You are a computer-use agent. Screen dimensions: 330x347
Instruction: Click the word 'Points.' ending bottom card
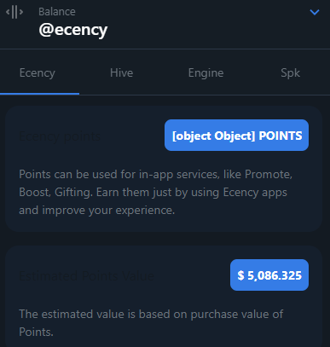tap(36, 332)
